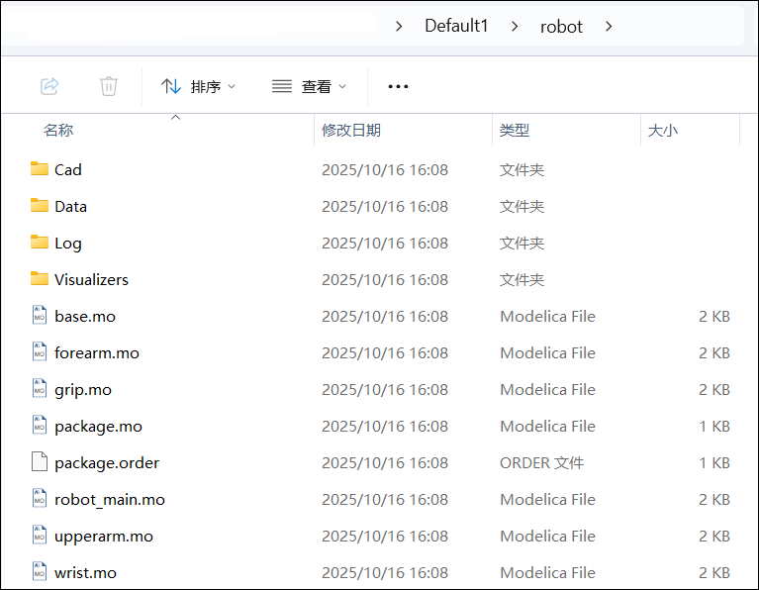Select the Cad folder name
759x590 pixels.
(x=67, y=169)
